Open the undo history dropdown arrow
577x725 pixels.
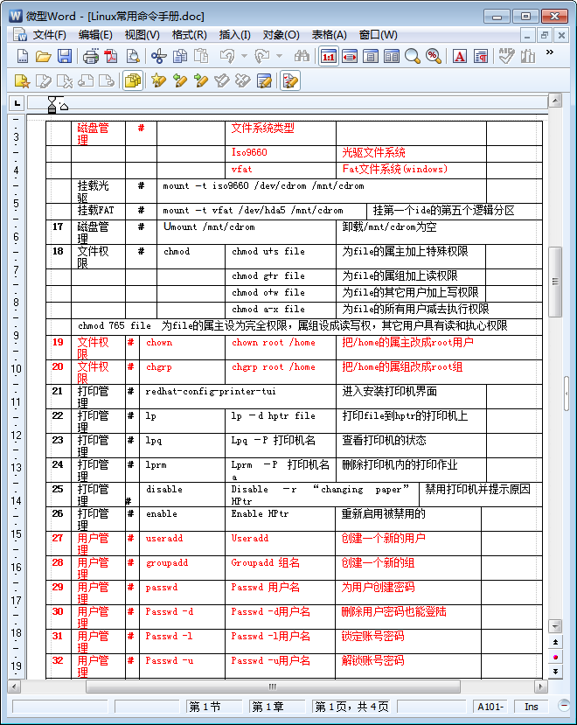[x=245, y=57]
